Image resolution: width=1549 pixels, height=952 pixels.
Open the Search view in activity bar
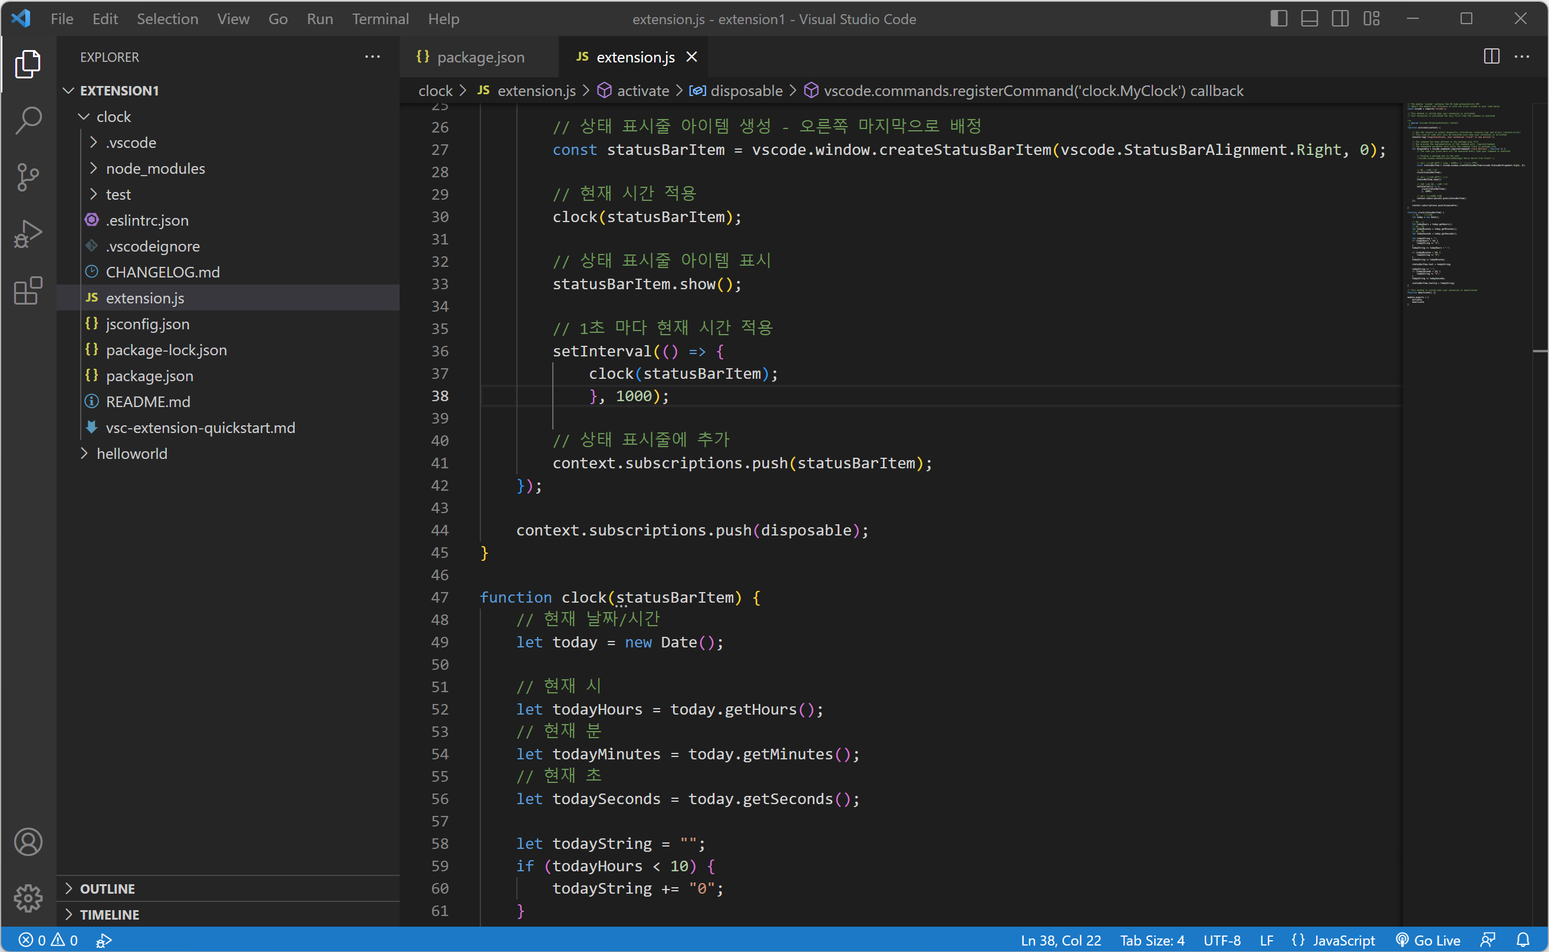(28, 120)
